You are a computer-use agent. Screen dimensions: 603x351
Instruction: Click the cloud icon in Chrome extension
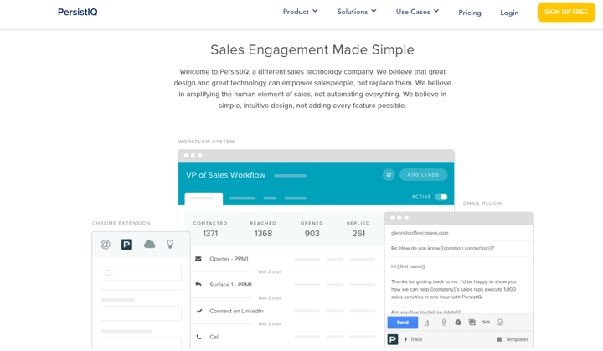(149, 244)
